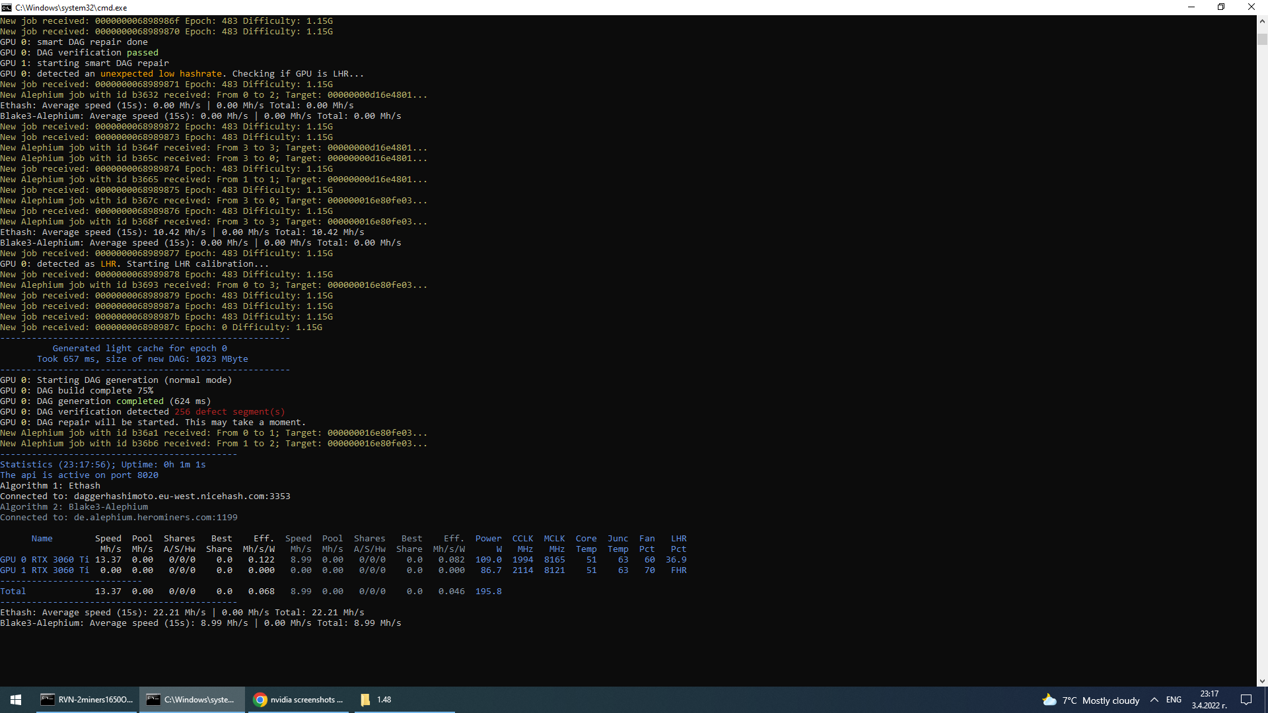Expand the hidden system tray icons

pyautogui.click(x=1154, y=699)
